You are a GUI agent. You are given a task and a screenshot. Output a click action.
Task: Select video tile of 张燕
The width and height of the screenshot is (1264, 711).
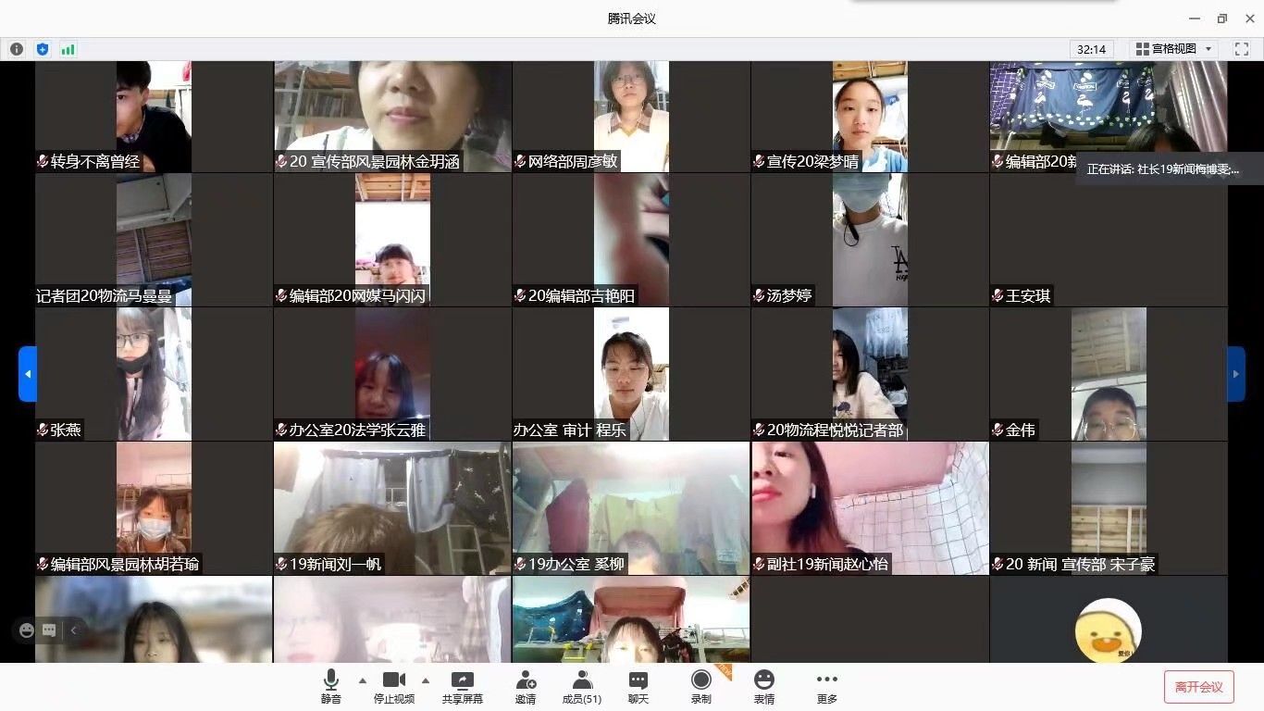(154, 374)
